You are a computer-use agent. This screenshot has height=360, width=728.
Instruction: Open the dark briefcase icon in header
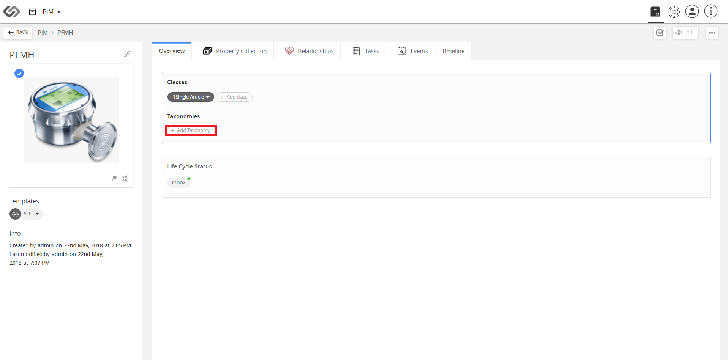pos(655,11)
